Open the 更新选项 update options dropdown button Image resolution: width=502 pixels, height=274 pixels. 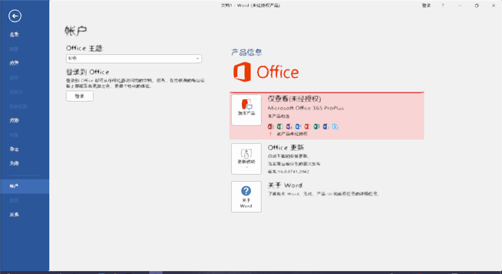tap(246, 159)
